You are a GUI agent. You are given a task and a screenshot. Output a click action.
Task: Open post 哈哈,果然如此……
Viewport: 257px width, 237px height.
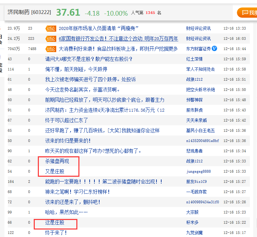(x=66, y=212)
